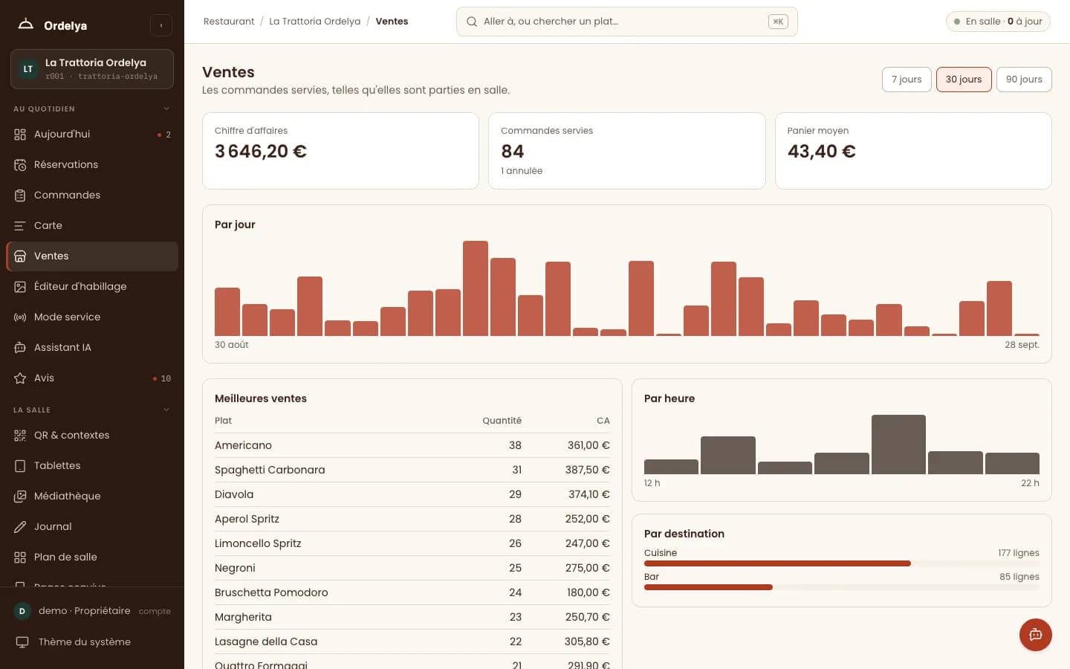The height and width of the screenshot is (669, 1070).
Task: Click the Americano row
Action: [x=412, y=445]
